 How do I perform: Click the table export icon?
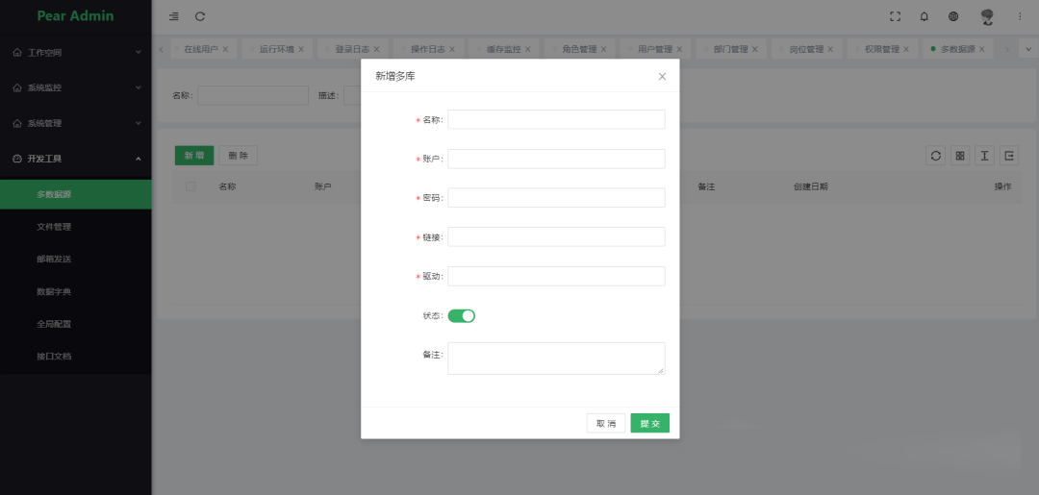coord(1009,156)
